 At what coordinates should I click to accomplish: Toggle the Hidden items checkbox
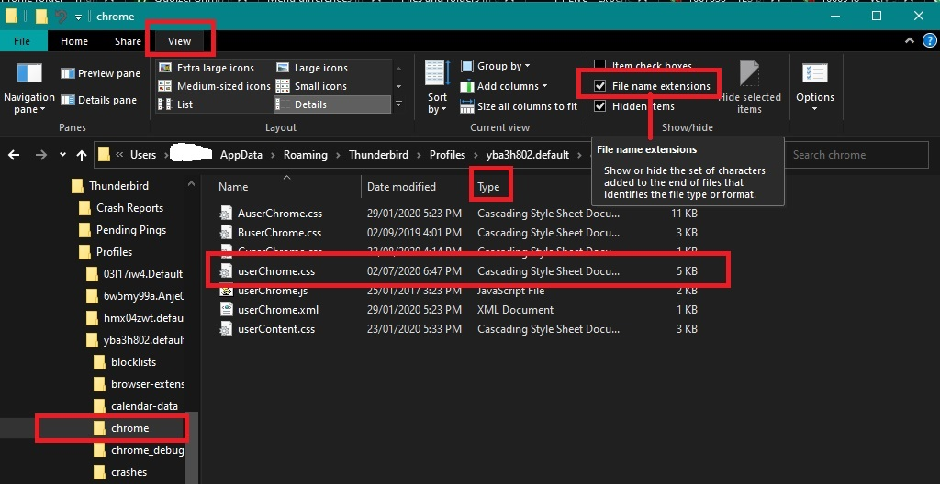tap(599, 106)
